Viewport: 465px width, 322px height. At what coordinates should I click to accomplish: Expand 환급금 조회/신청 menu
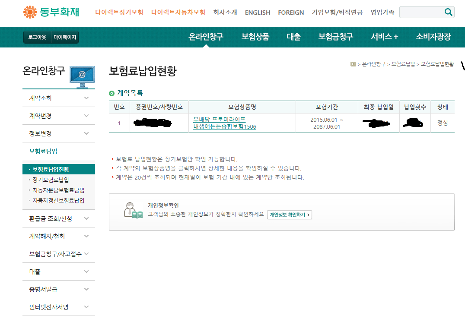coord(86,218)
